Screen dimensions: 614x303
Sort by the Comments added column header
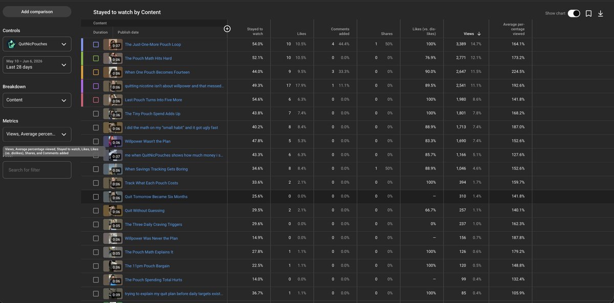point(340,31)
